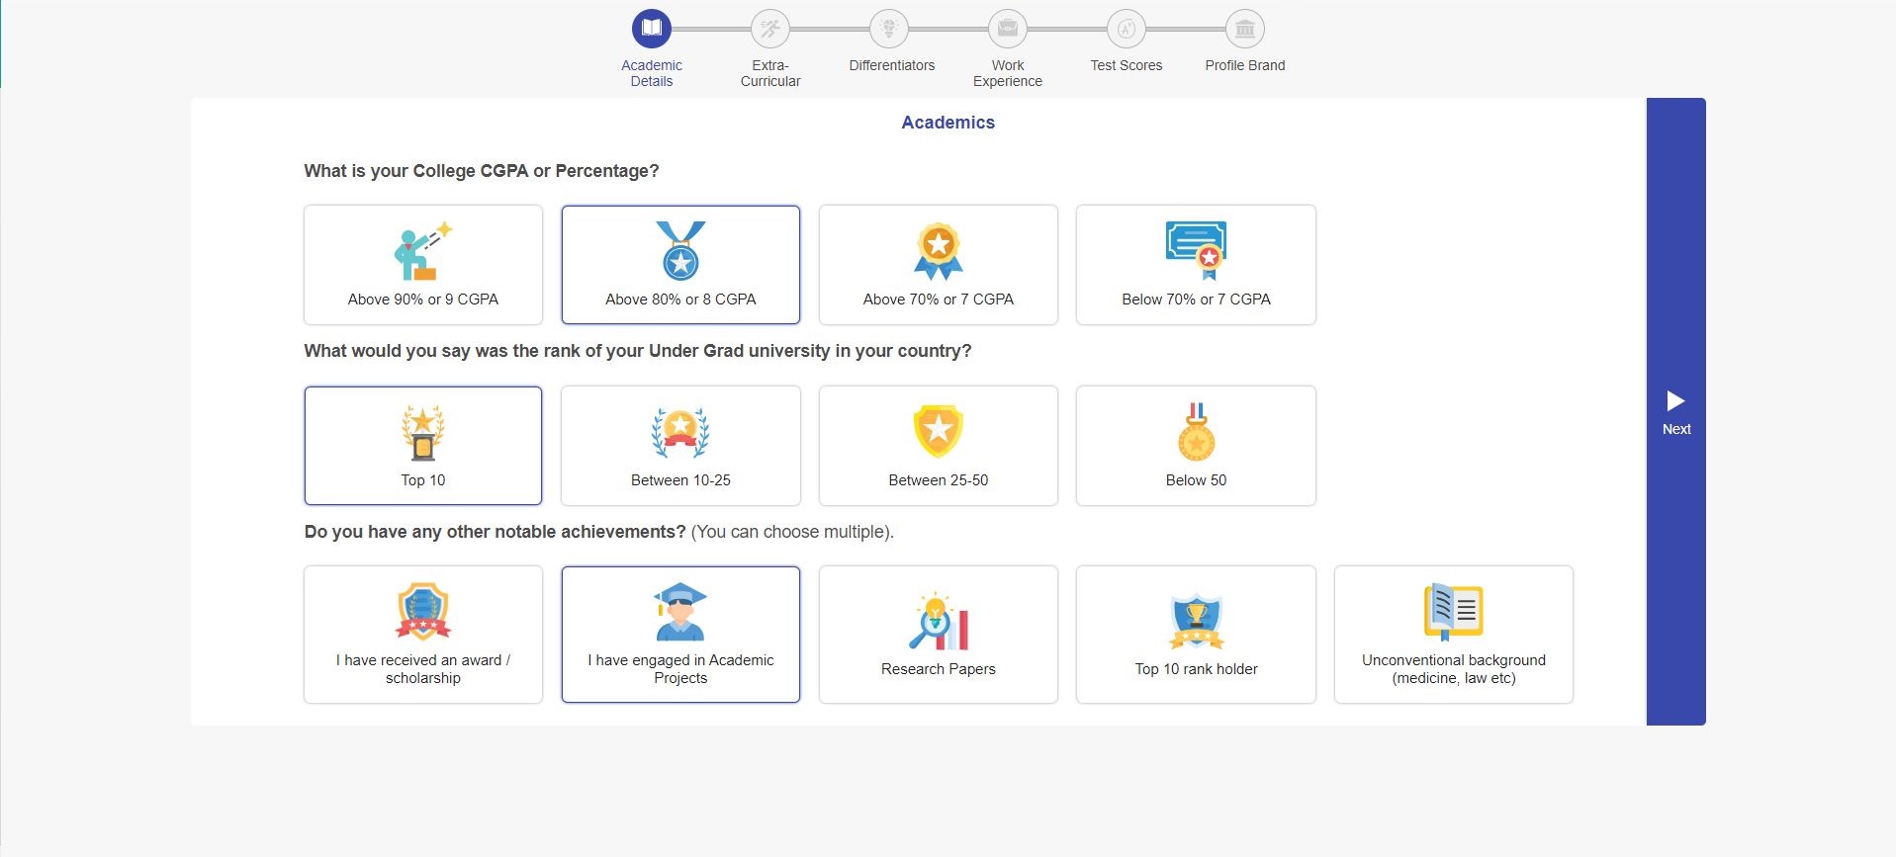Select the Top 10 university rank label
1896x857 pixels.
coord(423,479)
